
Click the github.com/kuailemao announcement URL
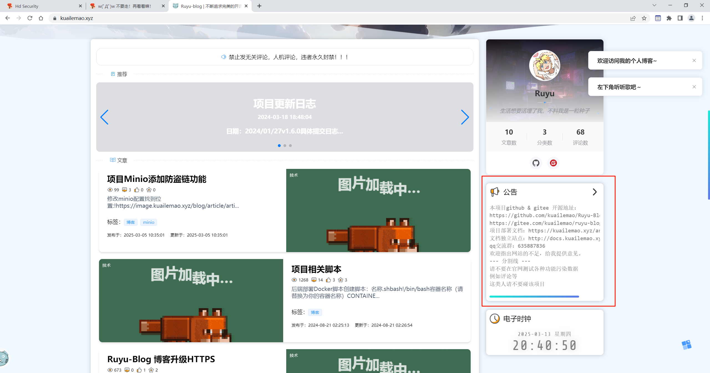coord(544,215)
